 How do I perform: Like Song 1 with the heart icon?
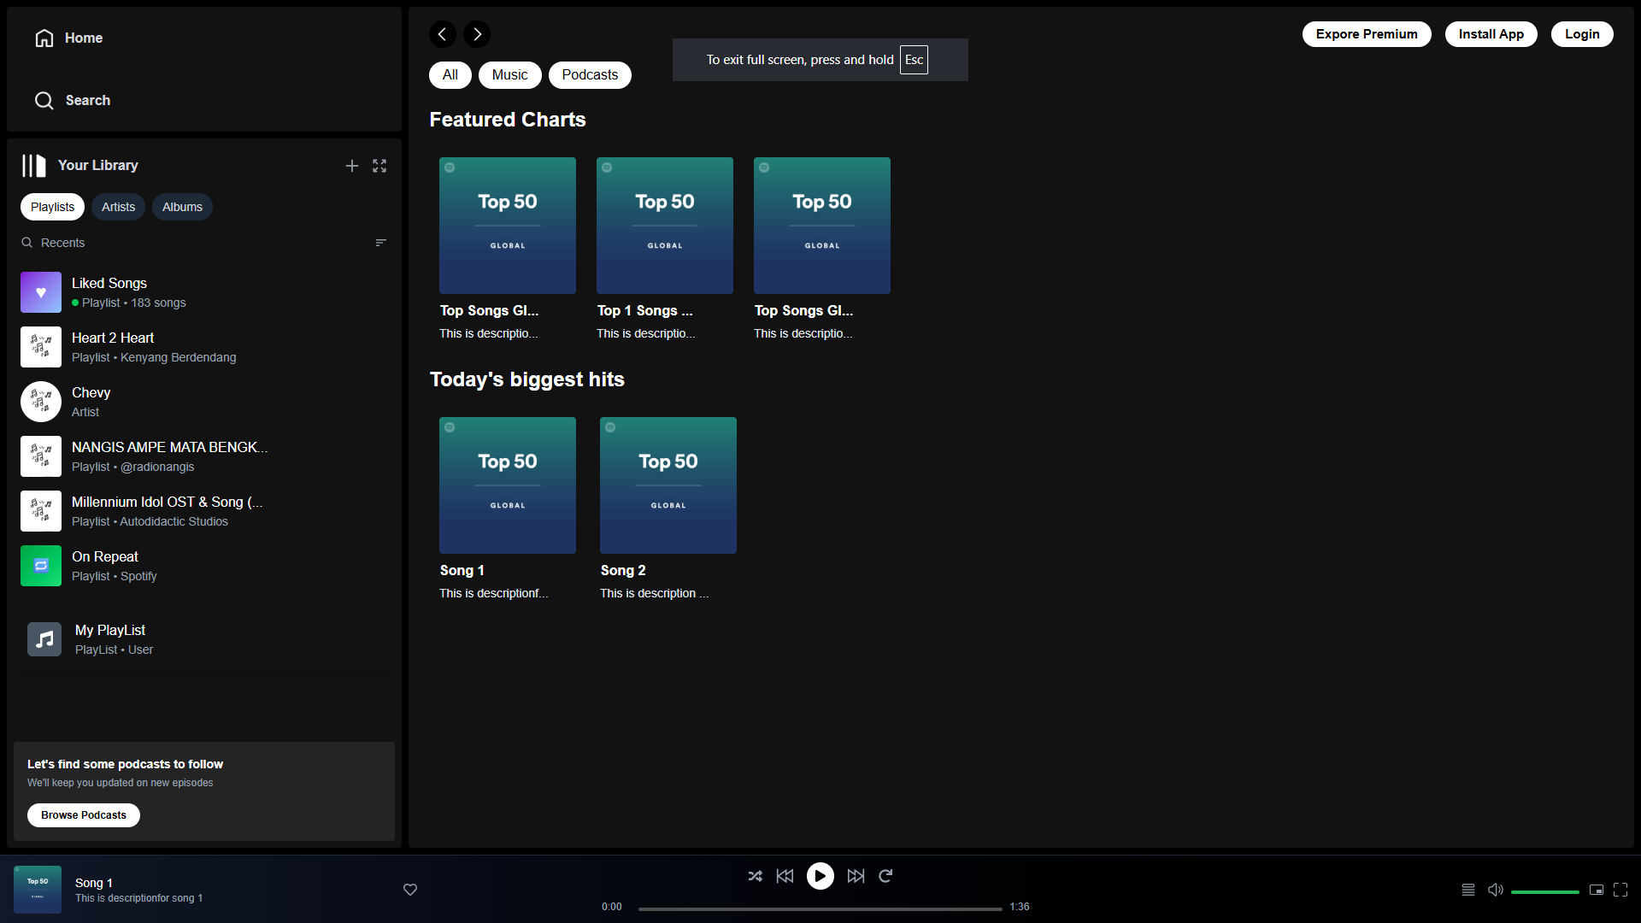tap(409, 889)
